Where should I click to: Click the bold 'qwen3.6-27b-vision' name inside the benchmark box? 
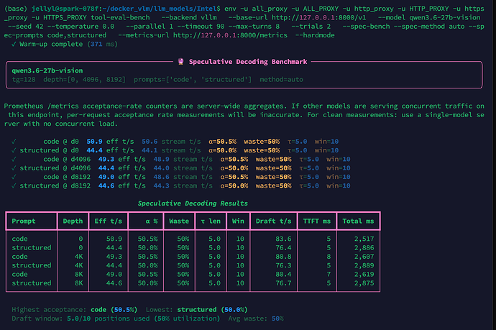(x=47, y=70)
